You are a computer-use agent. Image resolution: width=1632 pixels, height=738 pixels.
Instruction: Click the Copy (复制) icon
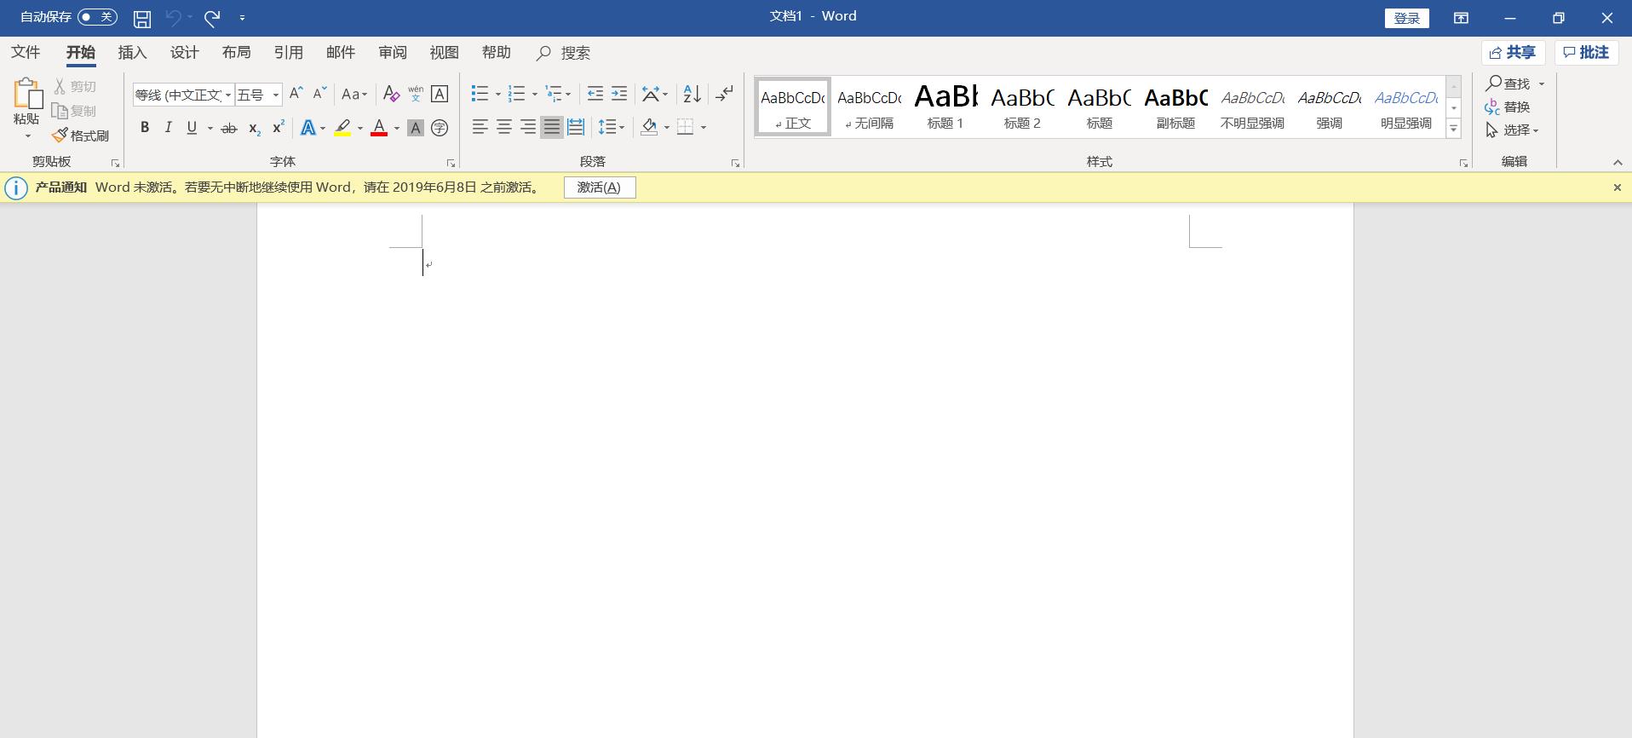60,111
